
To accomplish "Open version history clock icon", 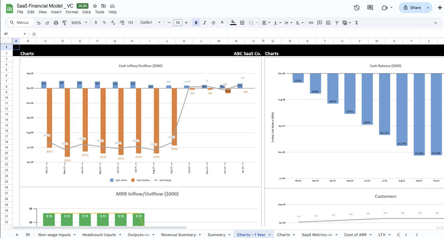I will [356, 8].
